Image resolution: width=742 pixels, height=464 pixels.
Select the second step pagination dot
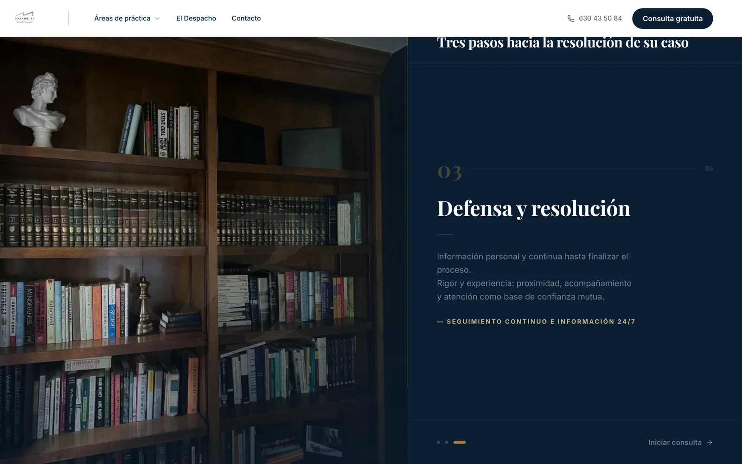pos(447,442)
